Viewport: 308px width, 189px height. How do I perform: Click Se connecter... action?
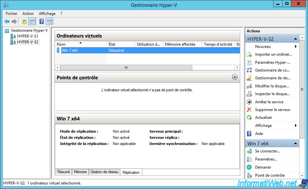pos(267,151)
